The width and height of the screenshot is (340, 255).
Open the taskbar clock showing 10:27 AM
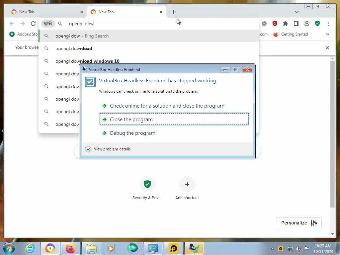pos(323,249)
